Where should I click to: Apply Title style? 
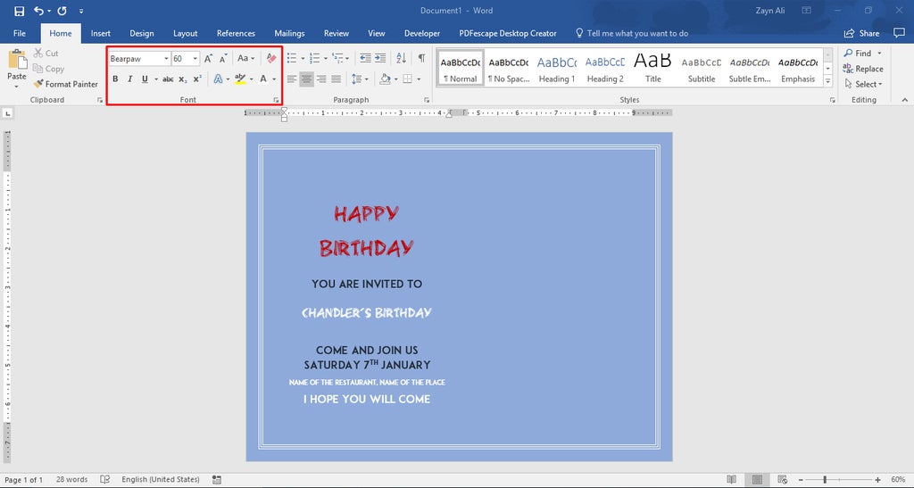[x=652, y=69]
